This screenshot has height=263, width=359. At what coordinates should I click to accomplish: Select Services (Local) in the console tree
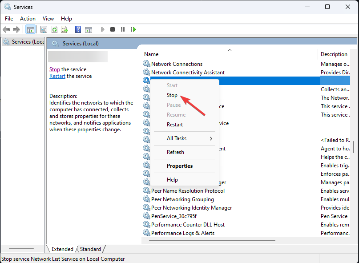point(23,42)
